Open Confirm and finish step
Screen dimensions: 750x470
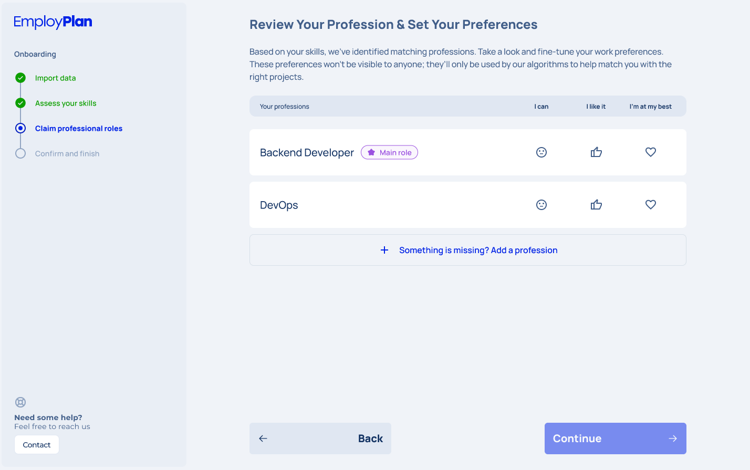(67, 153)
